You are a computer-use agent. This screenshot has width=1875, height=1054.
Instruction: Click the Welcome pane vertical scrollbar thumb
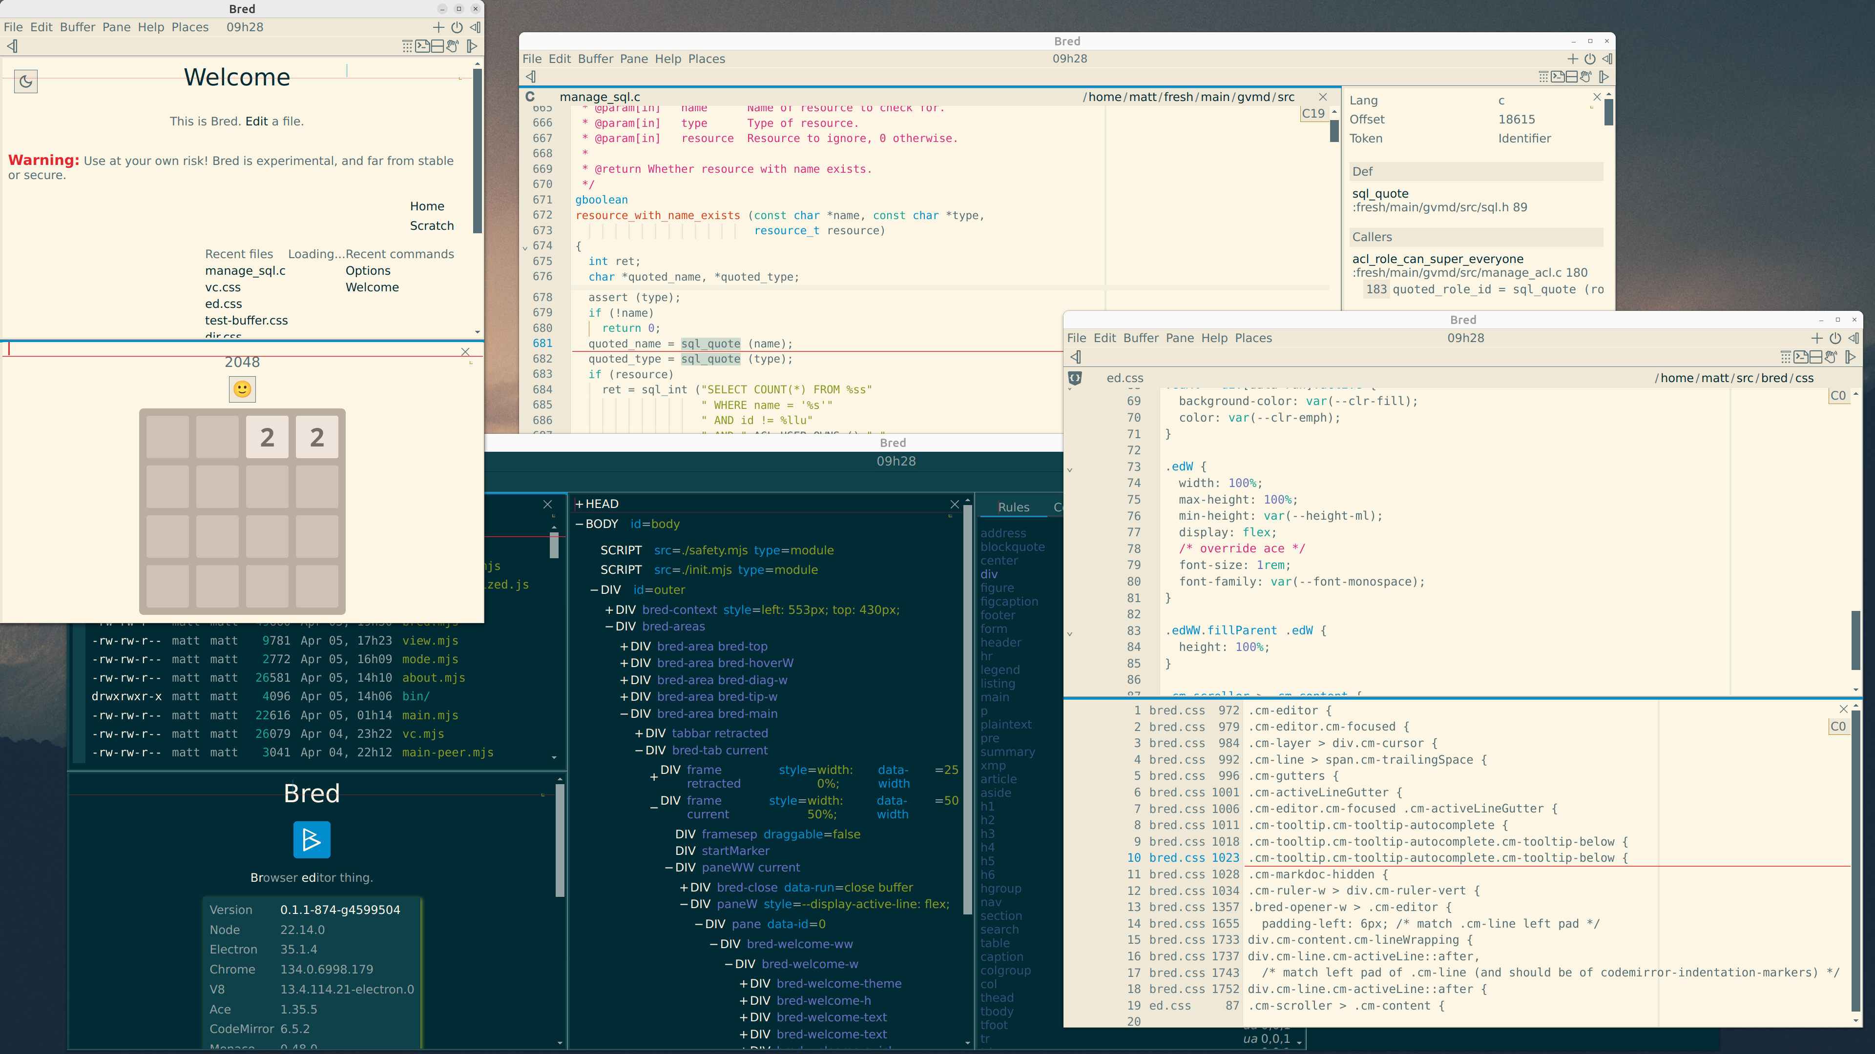tap(478, 151)
